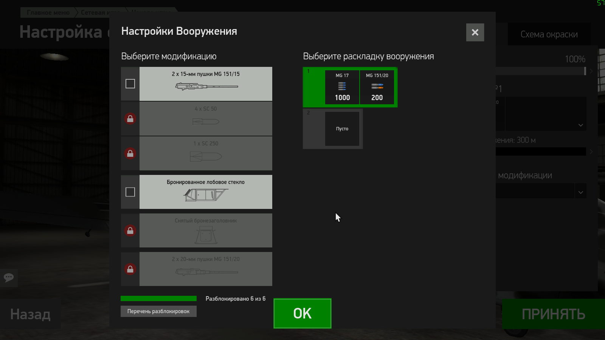605x340 pixels.
Task: Choose the empty Пусто loadout slot
Action: coord(342,129)
